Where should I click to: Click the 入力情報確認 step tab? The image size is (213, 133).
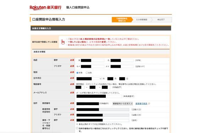[x=142, y=20]
